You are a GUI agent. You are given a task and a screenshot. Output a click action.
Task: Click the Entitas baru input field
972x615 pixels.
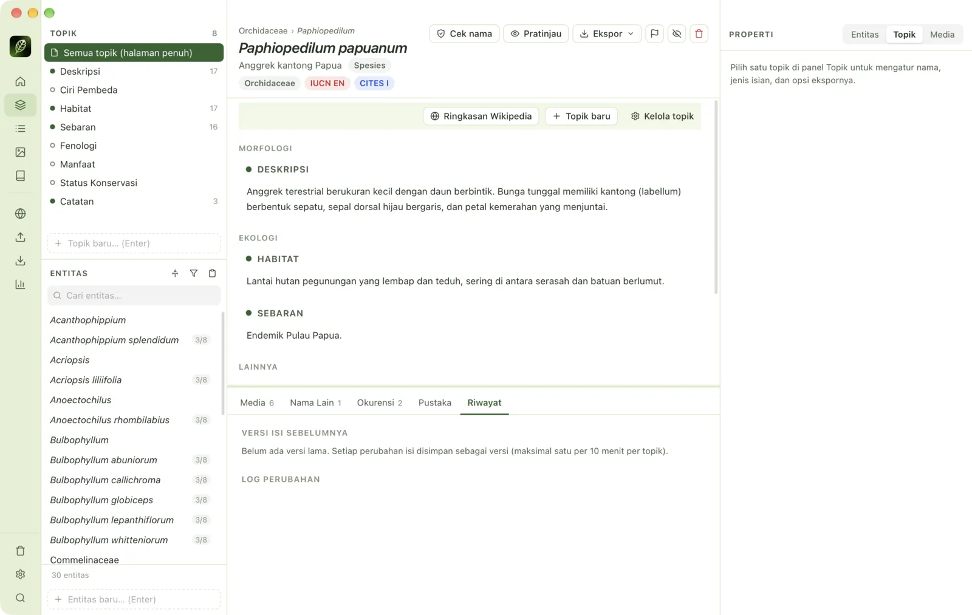[134, 599]
